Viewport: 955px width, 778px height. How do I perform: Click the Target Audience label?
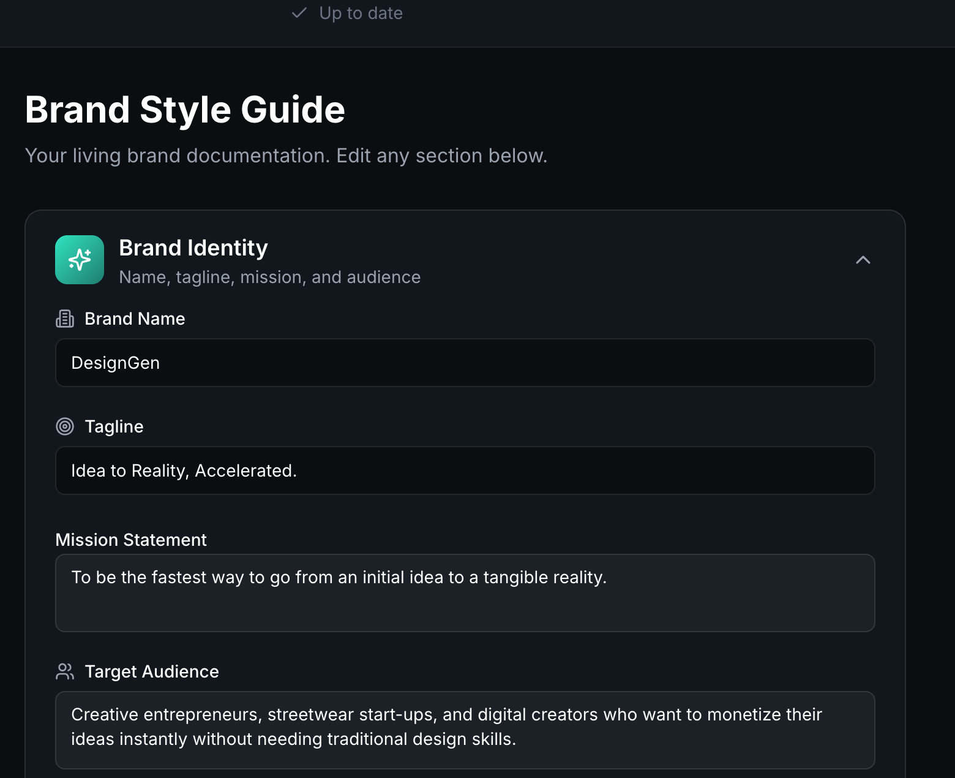[x=152, y=671]
